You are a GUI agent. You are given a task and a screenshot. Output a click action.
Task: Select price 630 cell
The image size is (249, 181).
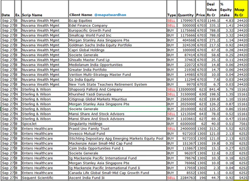coord(201,94)
